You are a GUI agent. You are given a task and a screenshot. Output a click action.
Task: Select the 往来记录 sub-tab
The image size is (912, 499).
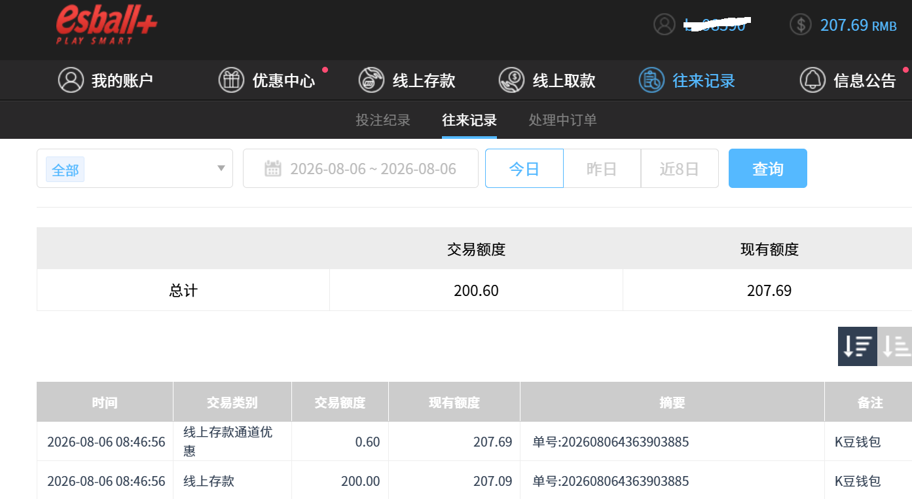click(469, 120)
